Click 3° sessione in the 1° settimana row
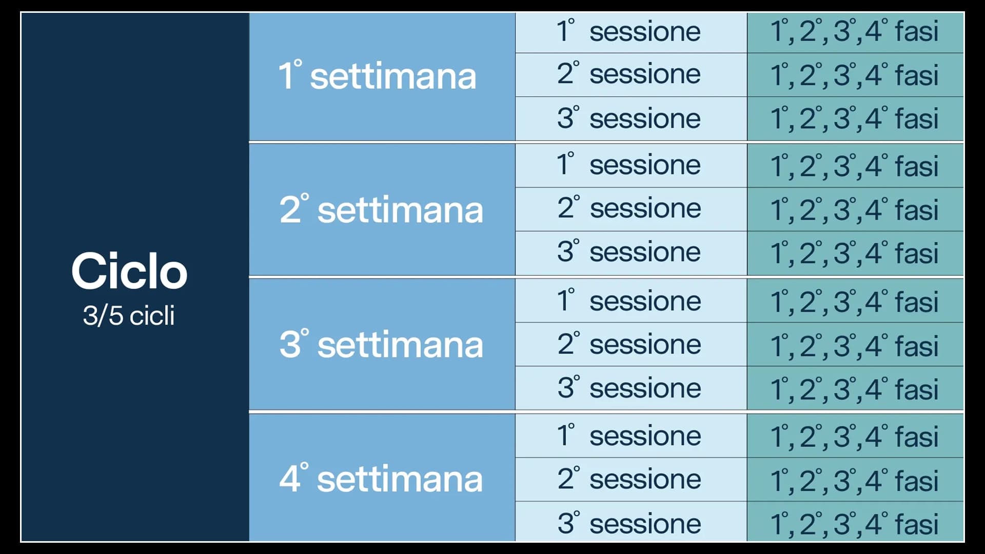 (x=629, y=118)
